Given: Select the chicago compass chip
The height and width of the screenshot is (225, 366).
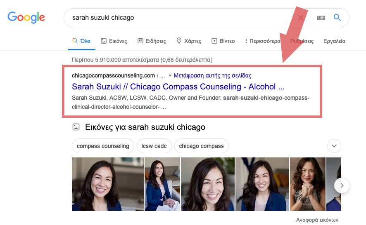Looking at the screenshot, I should point(201,146).
